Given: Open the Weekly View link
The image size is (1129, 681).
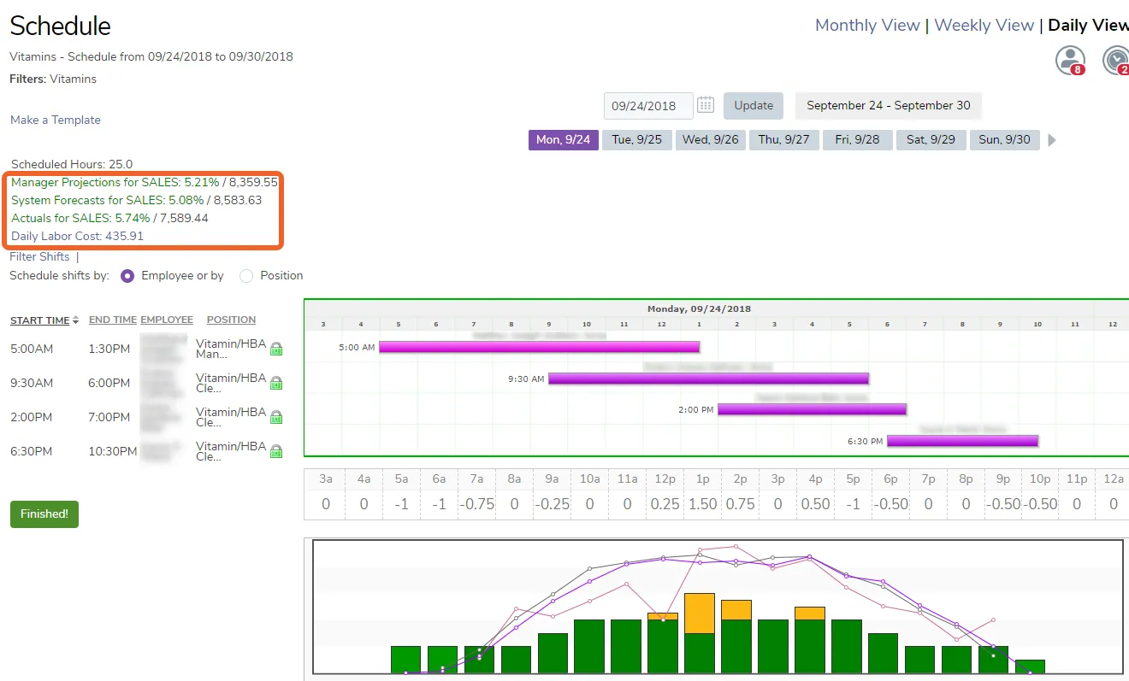Looking at the screenshot, I should click(984, 26).
